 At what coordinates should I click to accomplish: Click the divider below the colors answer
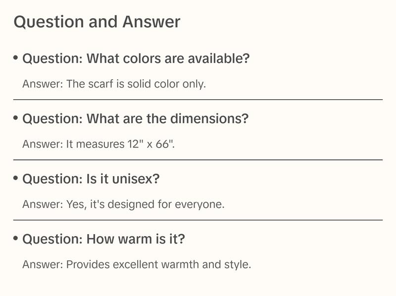pyautogui.click(x=198, y=99)
